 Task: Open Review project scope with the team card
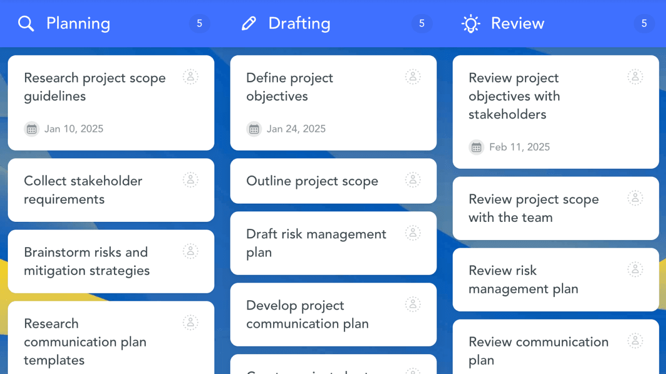click(x=533, y=208)
